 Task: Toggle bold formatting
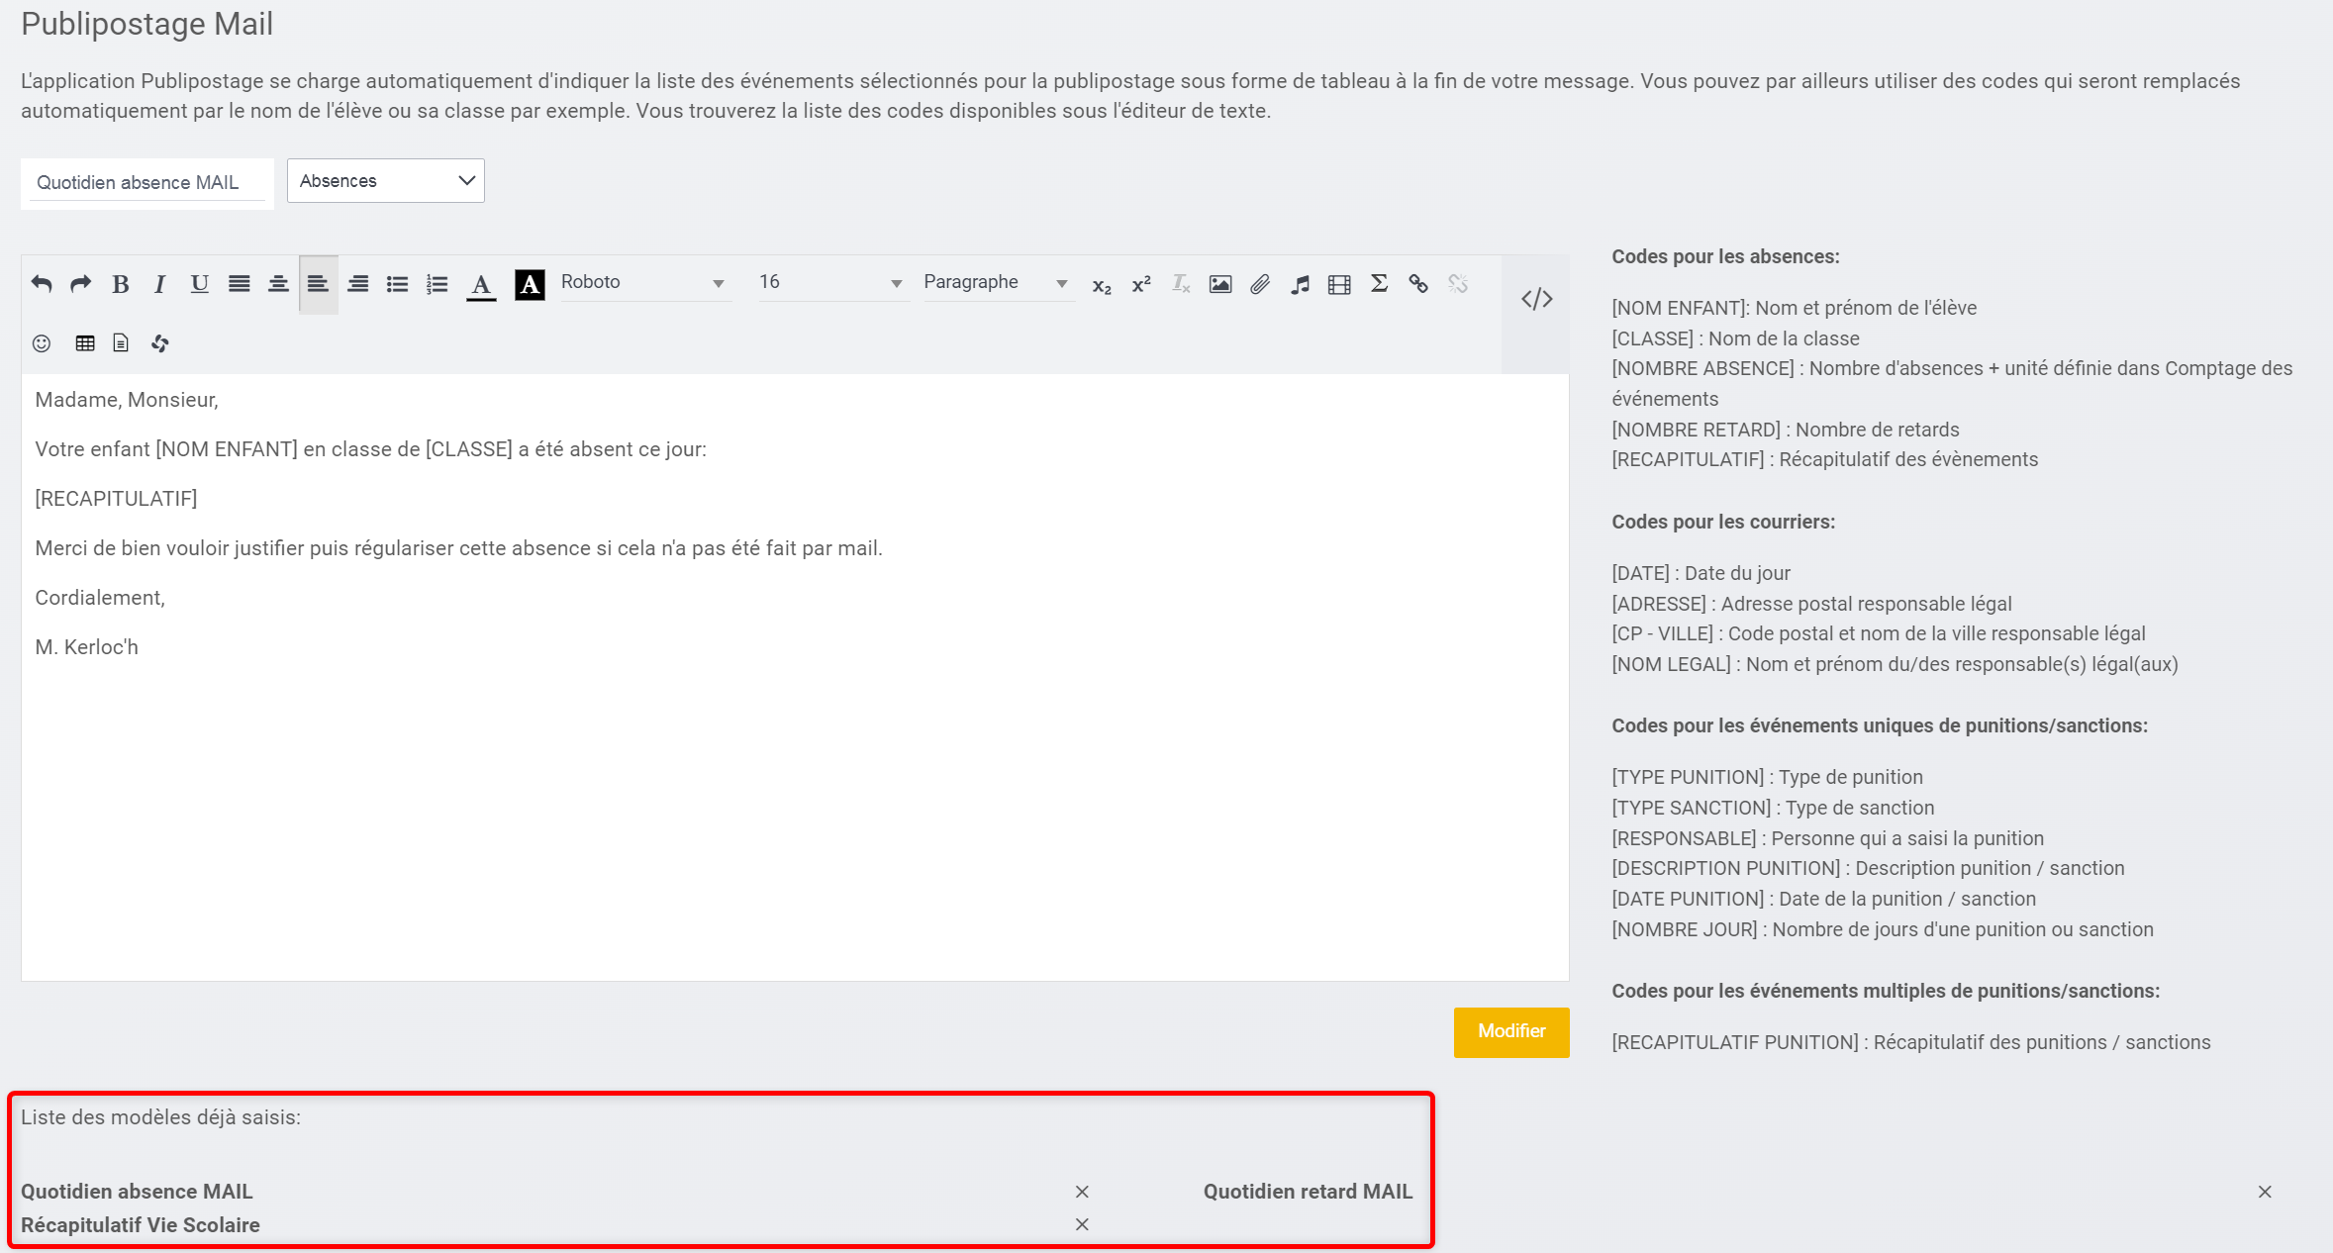coord(121,284)
